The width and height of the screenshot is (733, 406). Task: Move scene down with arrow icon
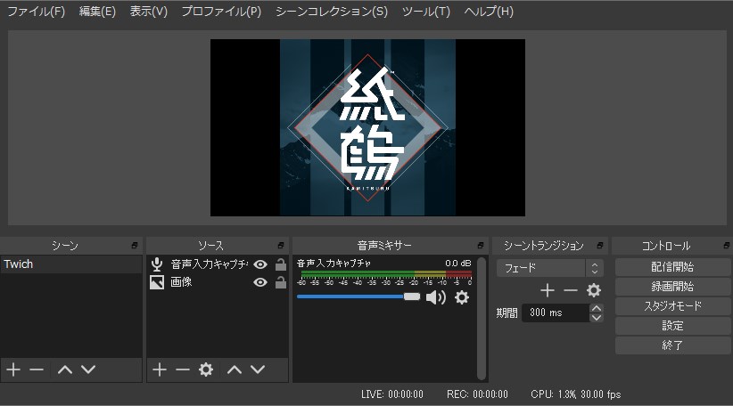click(x=88, y=369)
